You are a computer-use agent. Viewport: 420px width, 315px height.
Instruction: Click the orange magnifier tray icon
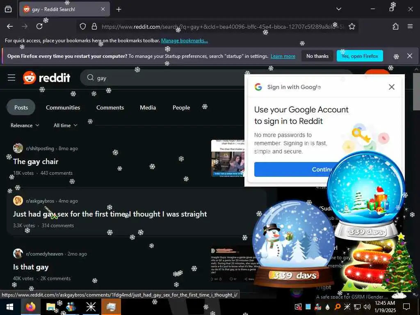(338, 307)
